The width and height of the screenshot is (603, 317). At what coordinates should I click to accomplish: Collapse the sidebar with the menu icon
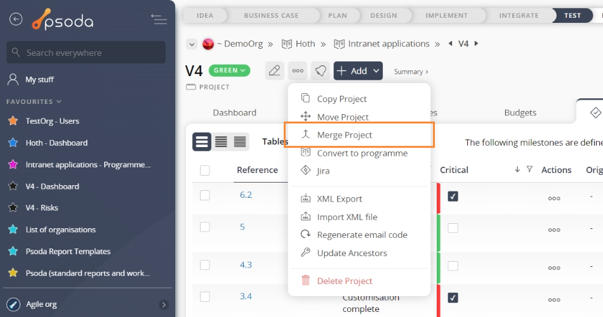click(x=159, y=19)
